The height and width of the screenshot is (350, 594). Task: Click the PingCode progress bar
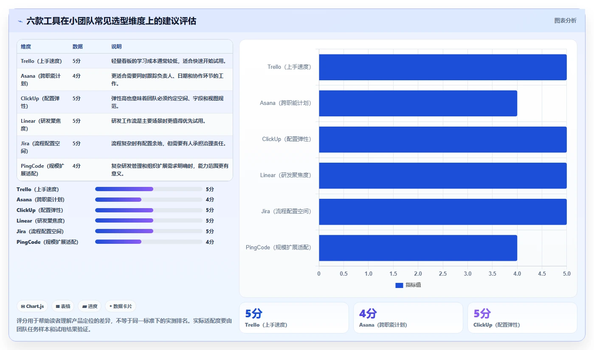point(149,242)
